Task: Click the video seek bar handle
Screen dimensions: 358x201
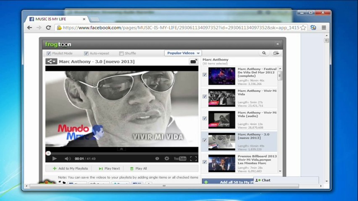Action: tap(48, 153)
